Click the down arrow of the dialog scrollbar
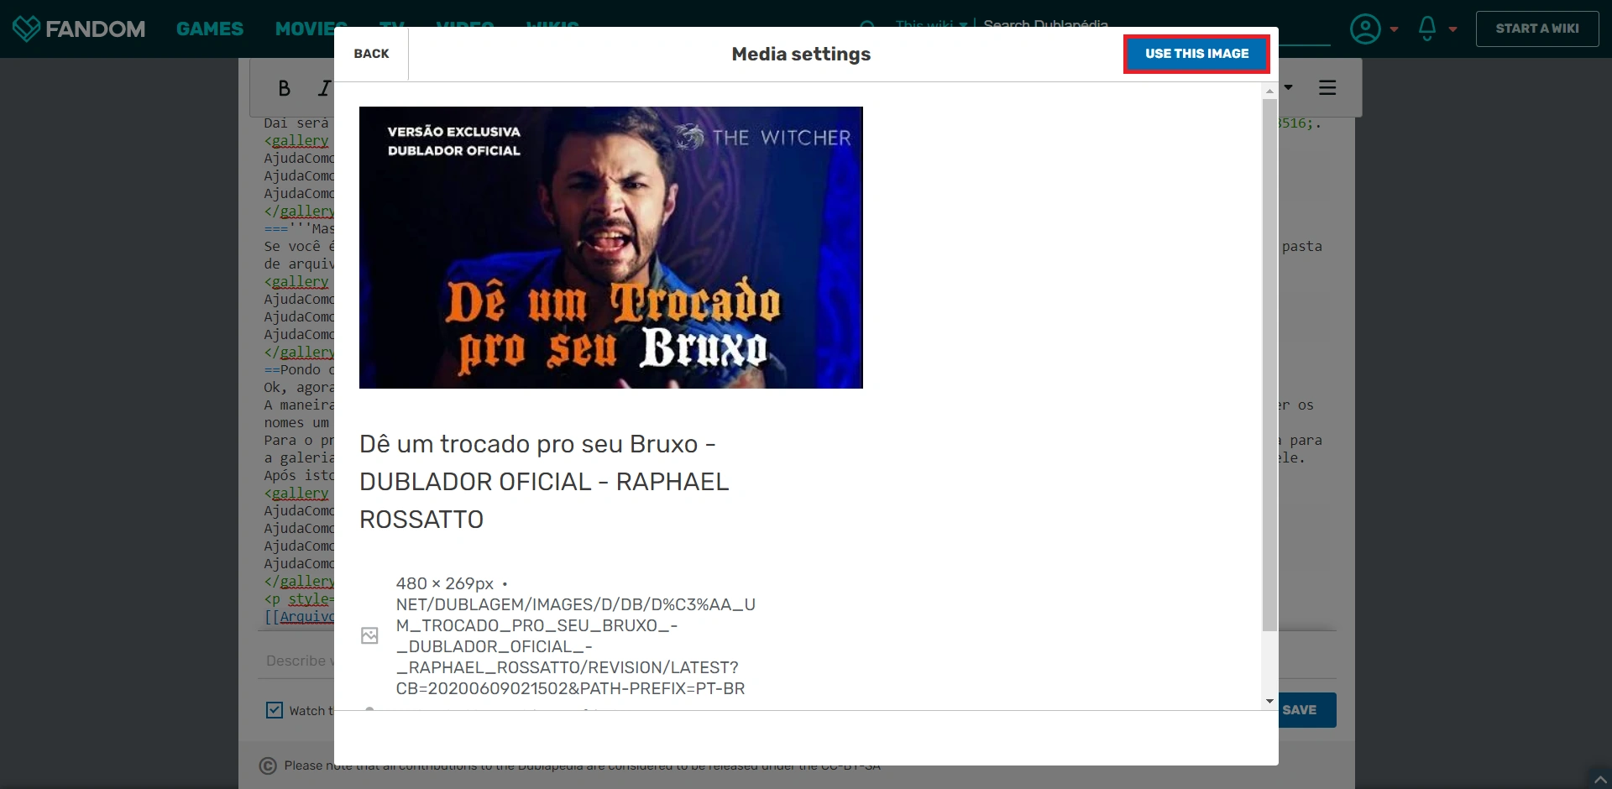 (x=1269, y=701)
